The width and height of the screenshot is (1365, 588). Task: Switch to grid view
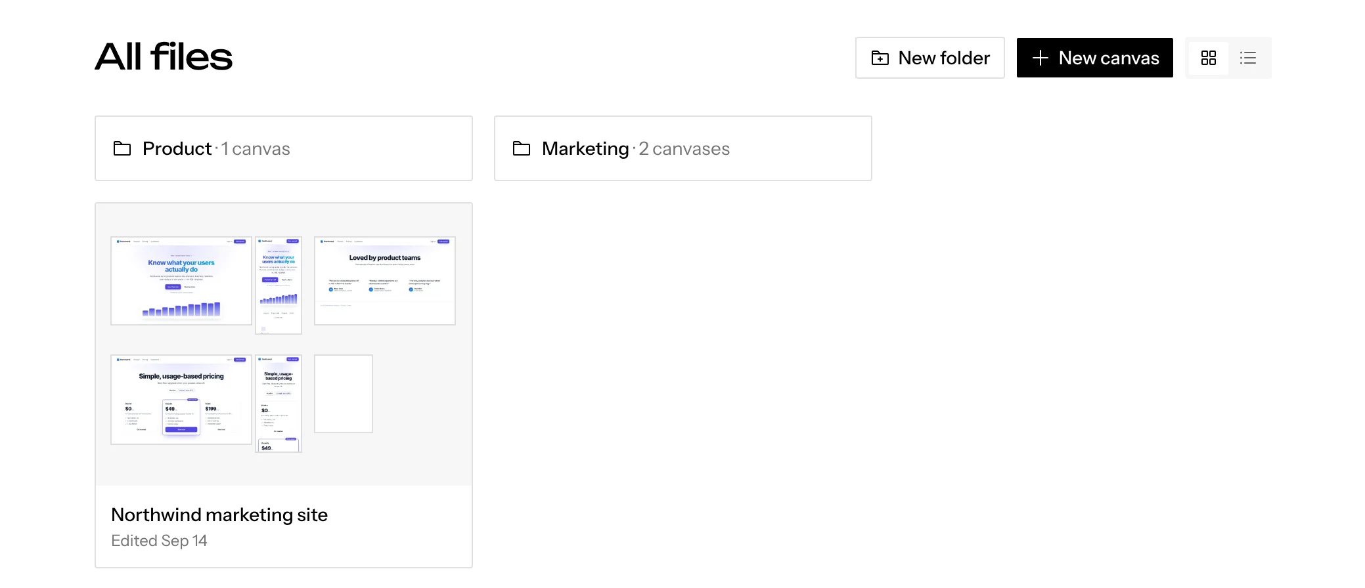(1208, 58)
